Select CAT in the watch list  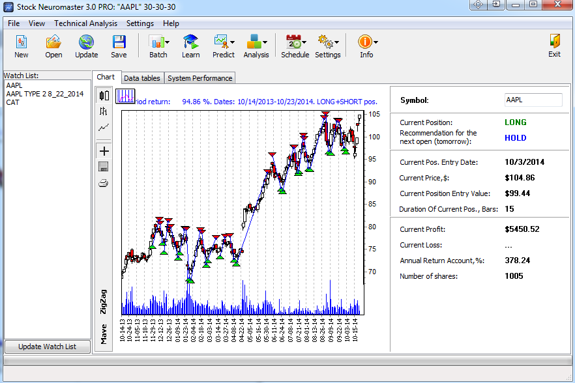12,102
